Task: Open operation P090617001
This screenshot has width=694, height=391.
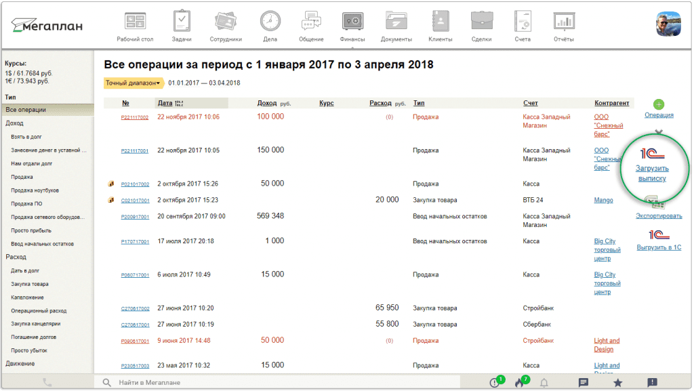Action: click(x=135, y=342)
